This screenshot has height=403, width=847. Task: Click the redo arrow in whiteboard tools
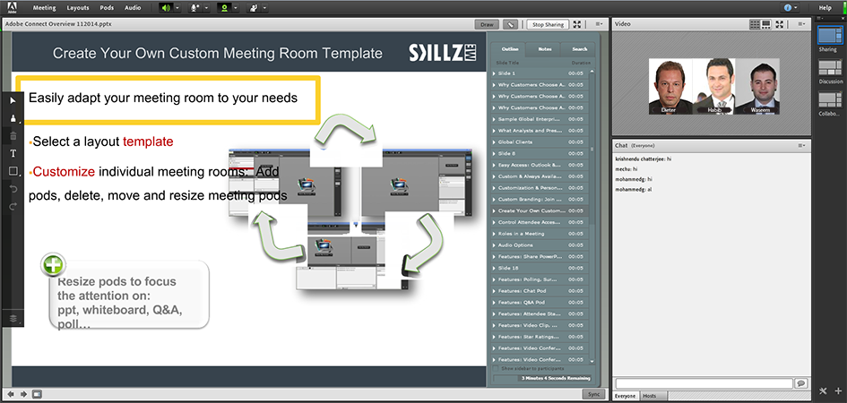coord(13,206)
